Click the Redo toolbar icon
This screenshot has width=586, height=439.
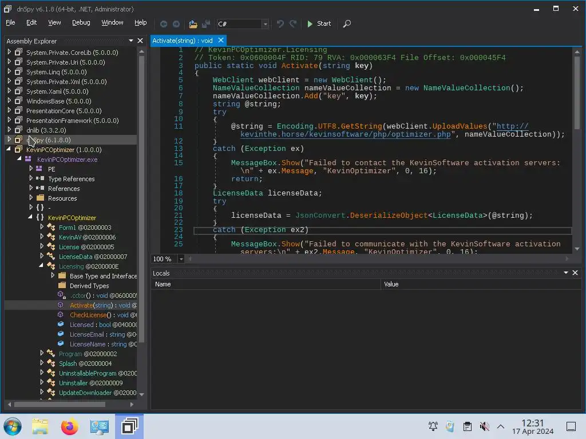tap(293, 24)
